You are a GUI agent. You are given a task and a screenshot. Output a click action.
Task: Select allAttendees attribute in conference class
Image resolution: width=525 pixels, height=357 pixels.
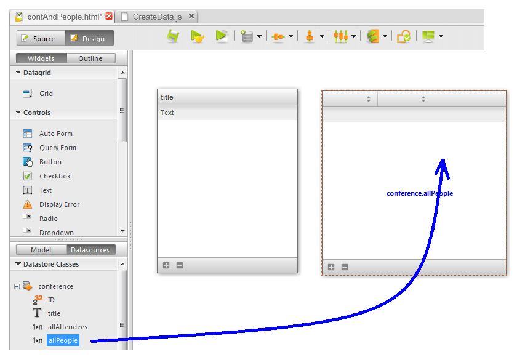[67, 327]
